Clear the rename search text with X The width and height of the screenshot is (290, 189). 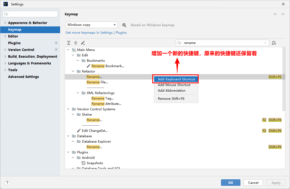[x=265, y=43]
